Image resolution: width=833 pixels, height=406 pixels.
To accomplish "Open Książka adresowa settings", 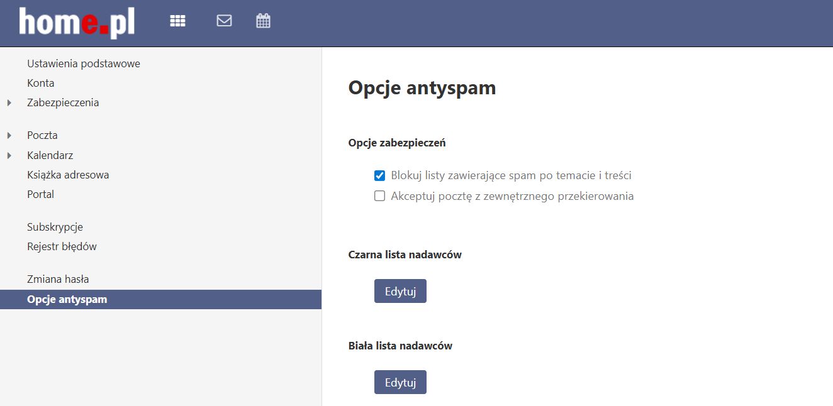I will (68, 175).
